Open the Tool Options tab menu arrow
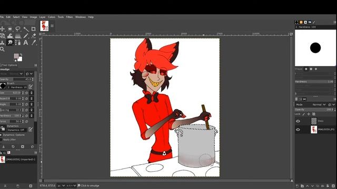The width and height of the screenshot is (337, 189). [x=35, y=65]
